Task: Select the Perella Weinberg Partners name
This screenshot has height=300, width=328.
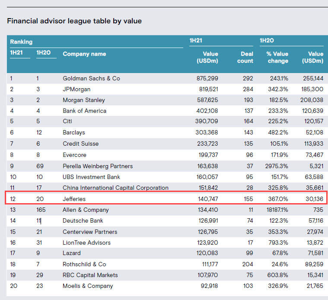Action: tap(98, 166)
